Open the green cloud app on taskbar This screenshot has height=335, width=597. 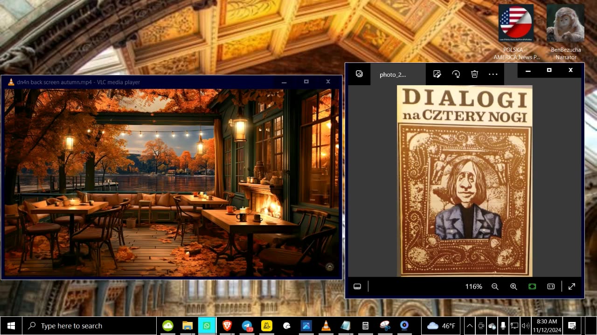click(168, 326)
